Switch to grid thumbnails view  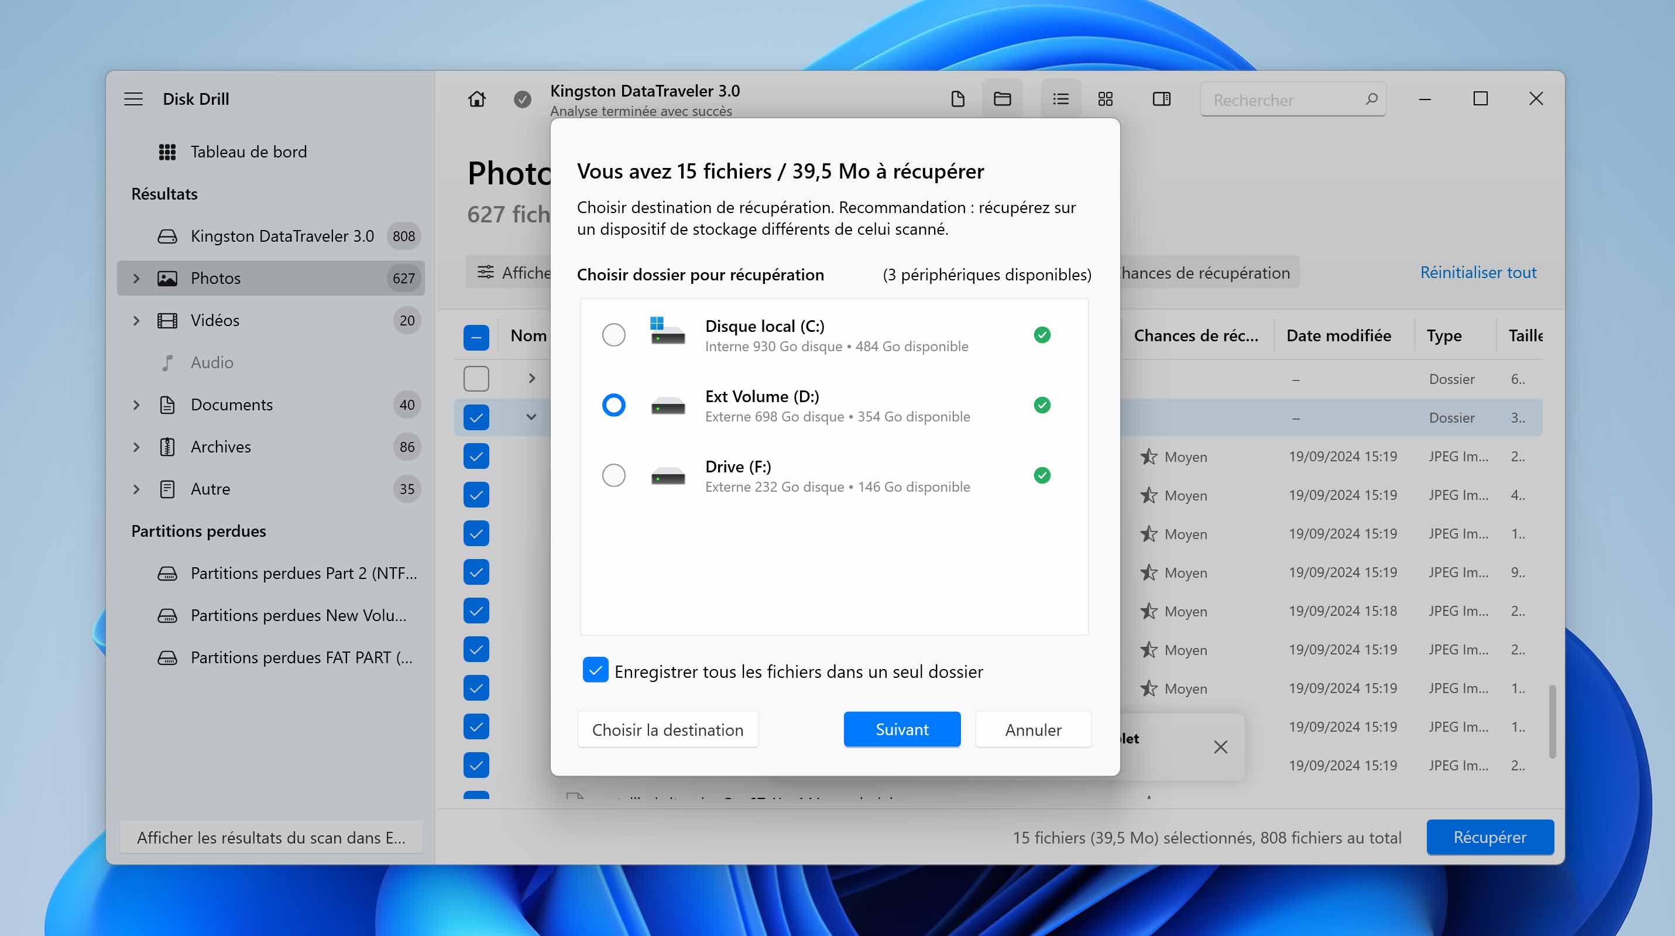click(x=1106, y=99)
